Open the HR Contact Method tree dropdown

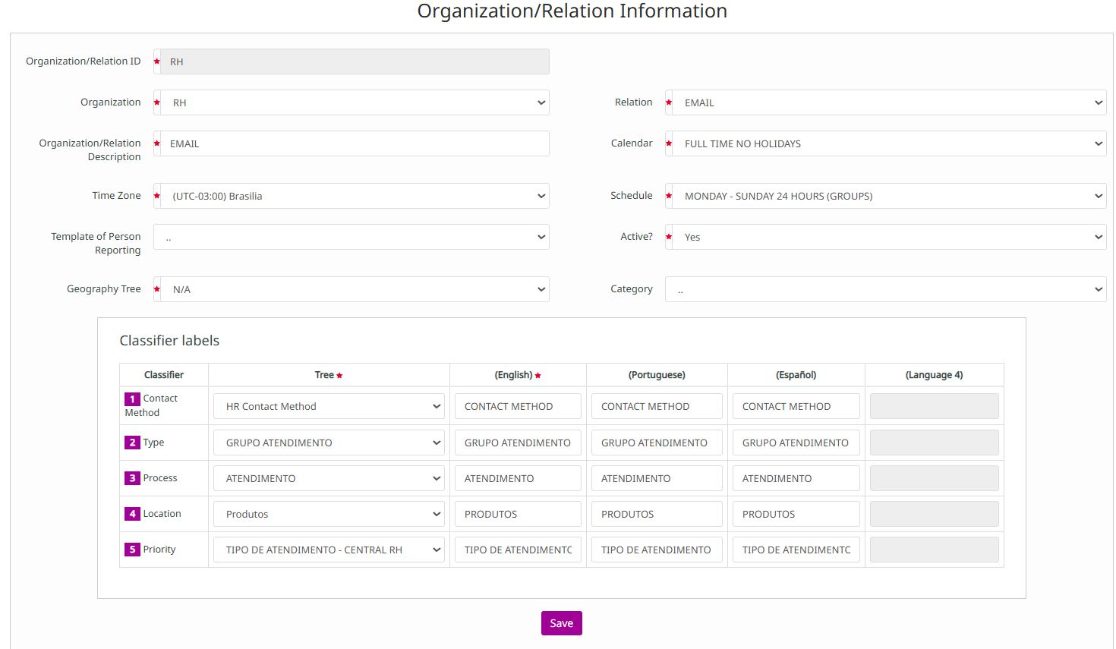(329, 406)
